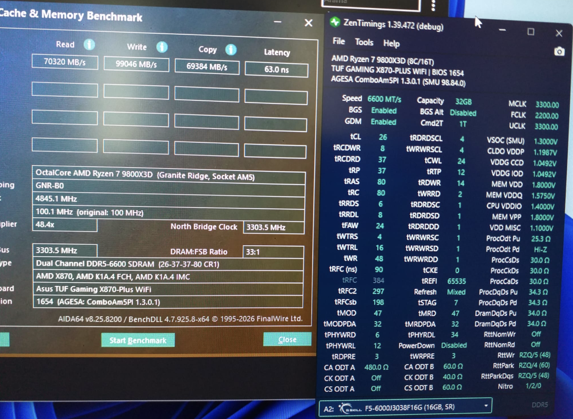The image size is (573, 419).
Task: Click the Nitro value 1/2/0
Action: pos(533,386)
